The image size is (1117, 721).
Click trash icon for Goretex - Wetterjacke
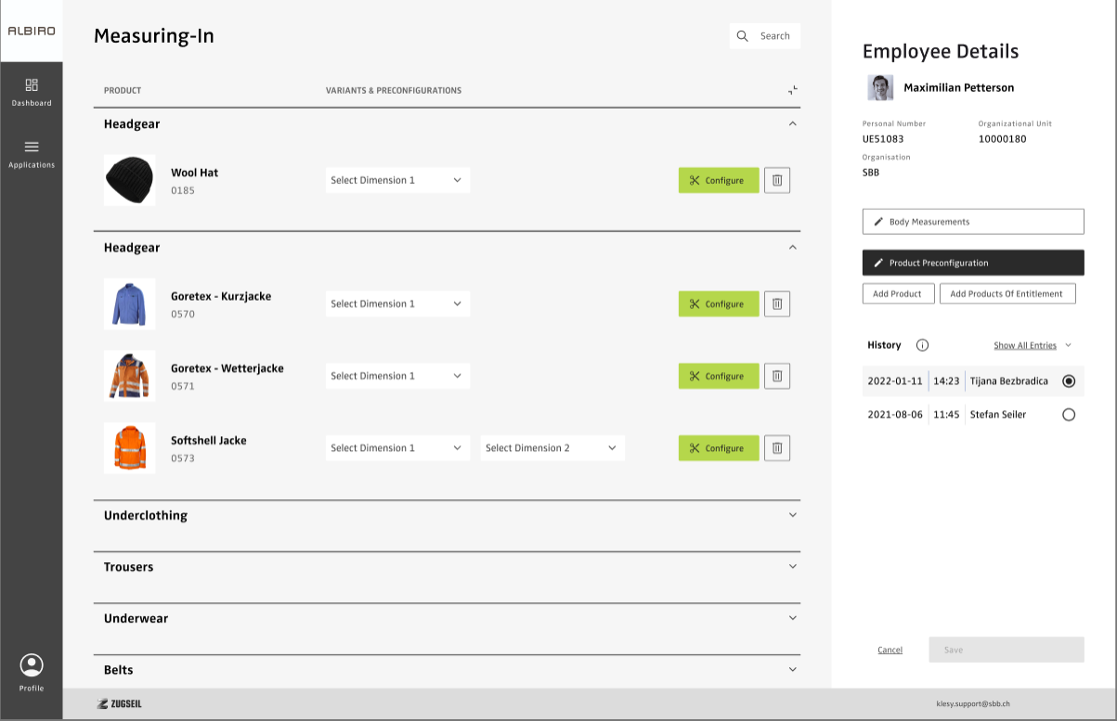tap(777, 376)
